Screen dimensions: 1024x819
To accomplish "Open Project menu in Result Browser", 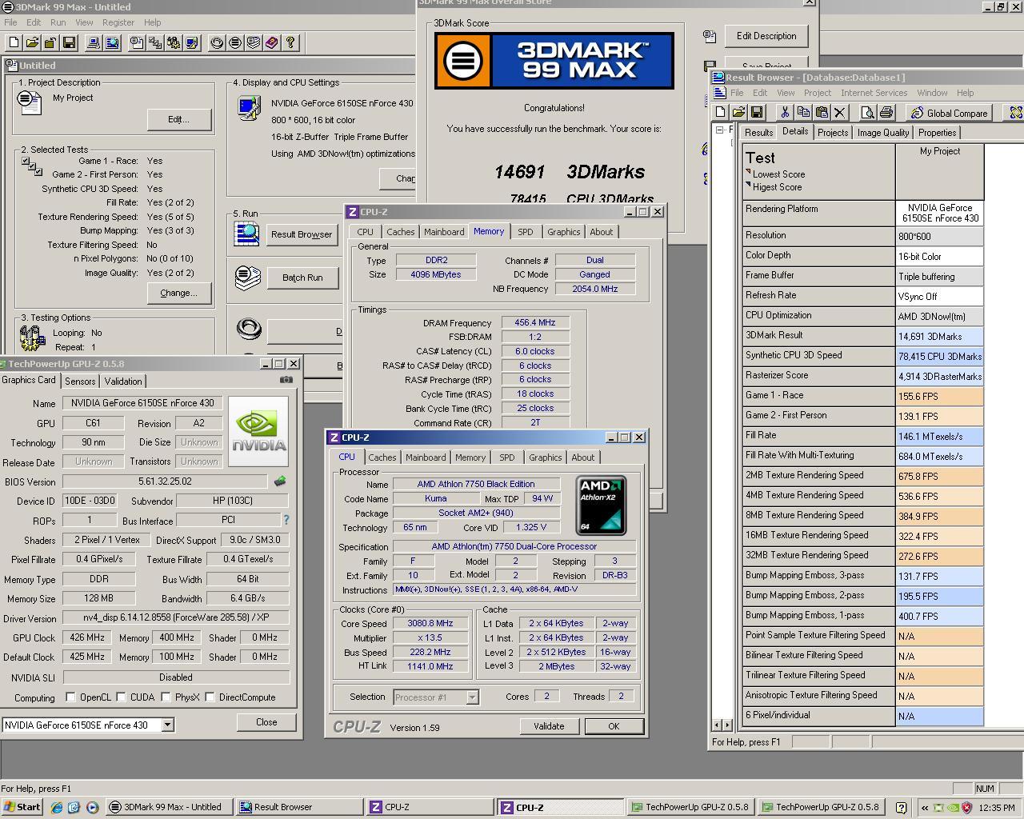I will click(x=818, y=93).
